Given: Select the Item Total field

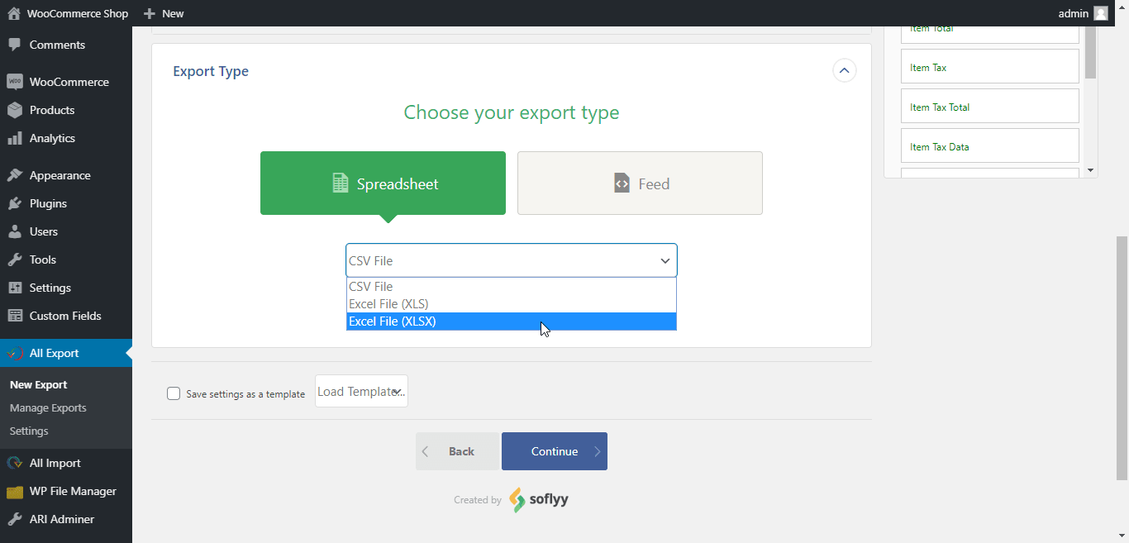Looking at the screenshot, I should pyautogui.click(x=990, y=35).
